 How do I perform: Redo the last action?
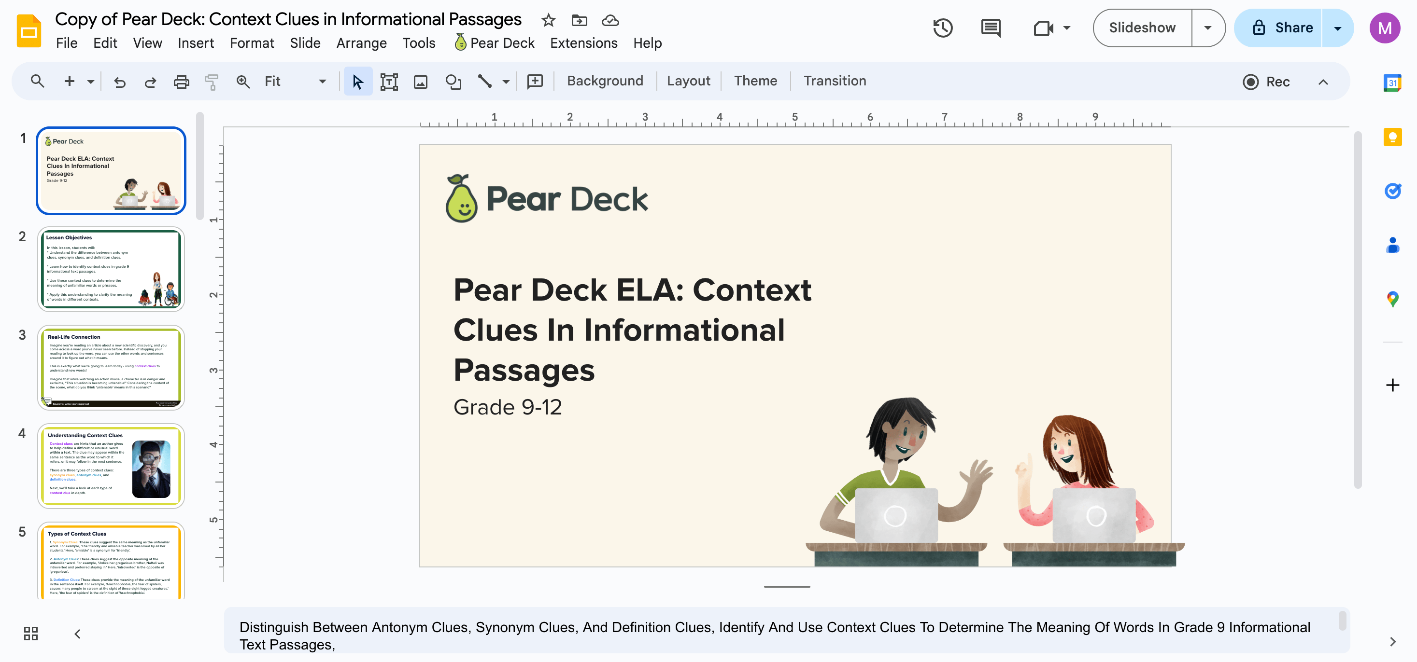(150, 82)
